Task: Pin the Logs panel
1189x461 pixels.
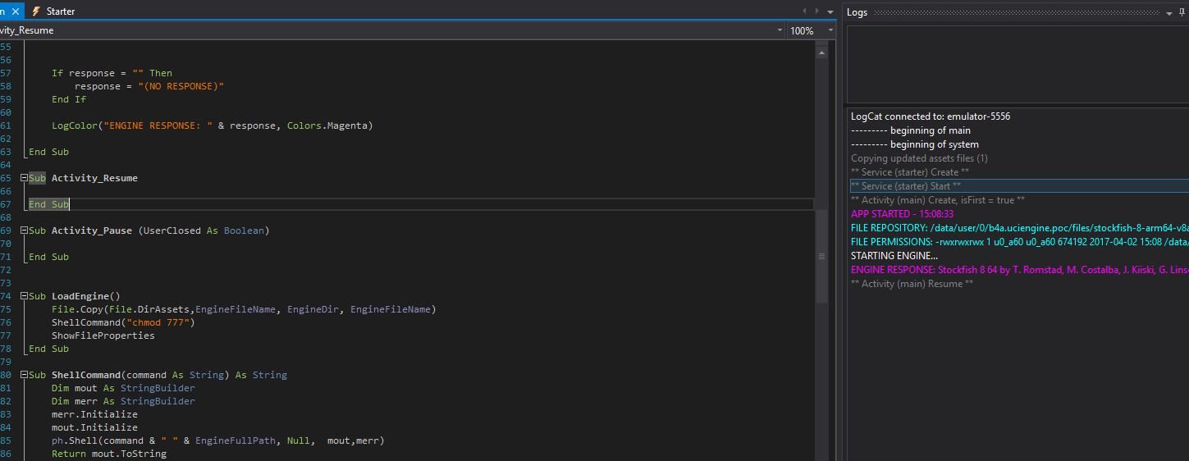Action: coord(1182,12)
